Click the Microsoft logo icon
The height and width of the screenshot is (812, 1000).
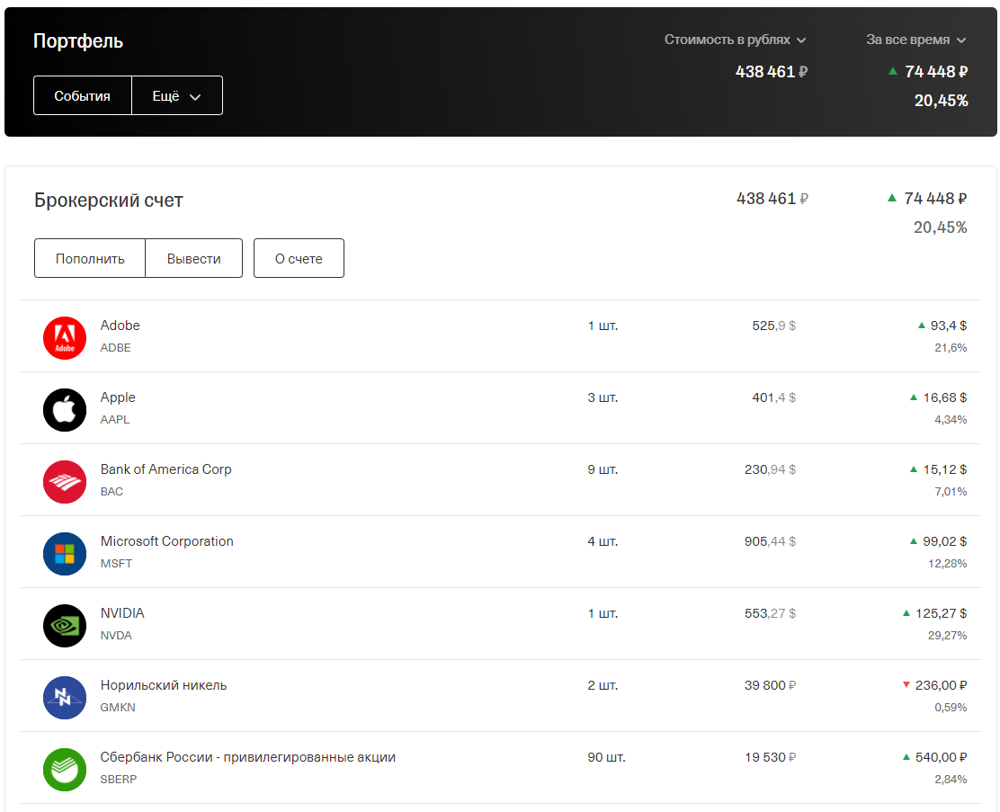[x=65, y=553]
